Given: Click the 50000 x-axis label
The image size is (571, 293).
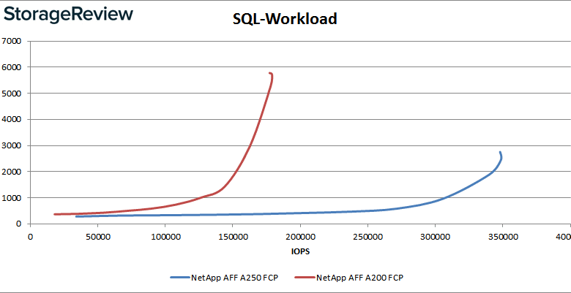Looking at the screenshot, I should (97, 237).
